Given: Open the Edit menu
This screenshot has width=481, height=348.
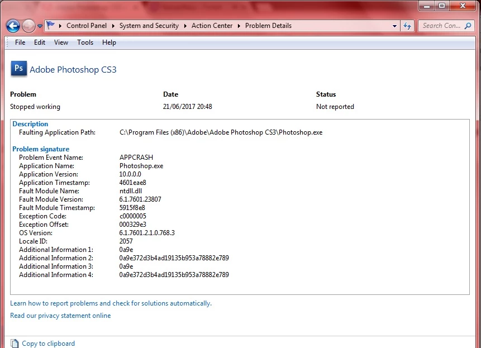Looking at the screenshot, I should pos(40,42).
